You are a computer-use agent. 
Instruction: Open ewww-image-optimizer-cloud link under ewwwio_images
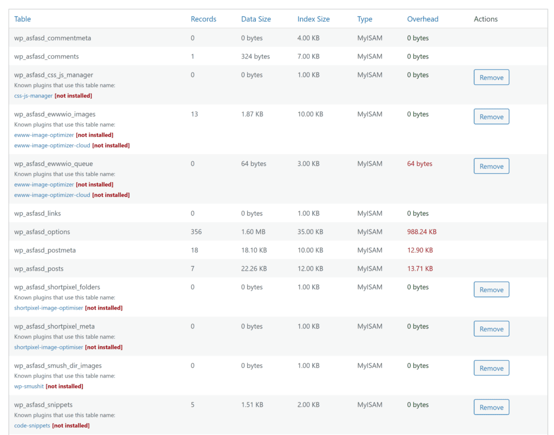(x=52, y=145)
